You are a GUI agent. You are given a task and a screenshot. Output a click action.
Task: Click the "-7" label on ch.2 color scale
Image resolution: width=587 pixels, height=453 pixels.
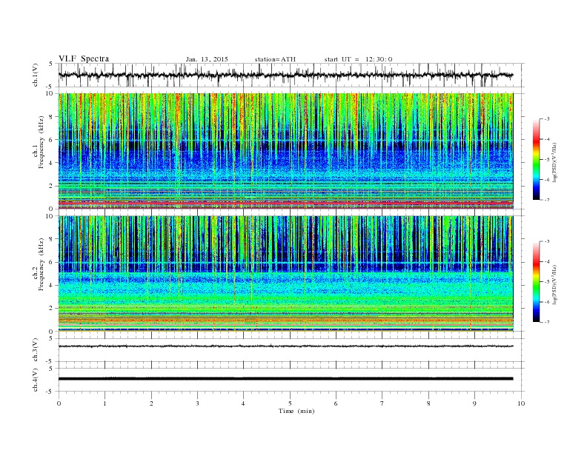tap(546, 322)
